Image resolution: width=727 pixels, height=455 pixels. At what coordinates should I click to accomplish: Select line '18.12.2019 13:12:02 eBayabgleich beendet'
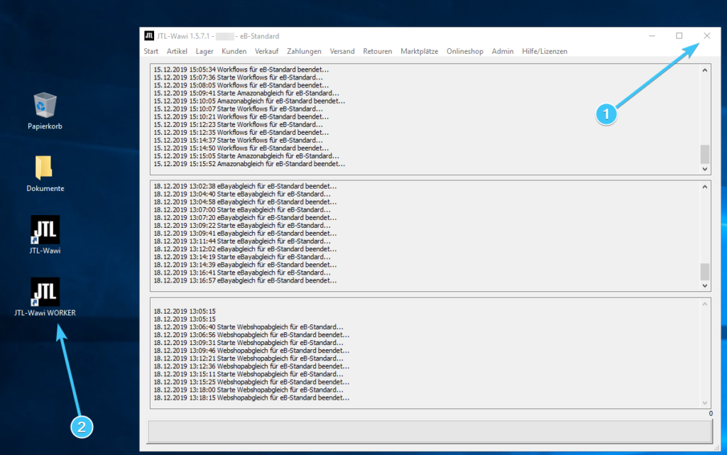(x=245, y=249)
